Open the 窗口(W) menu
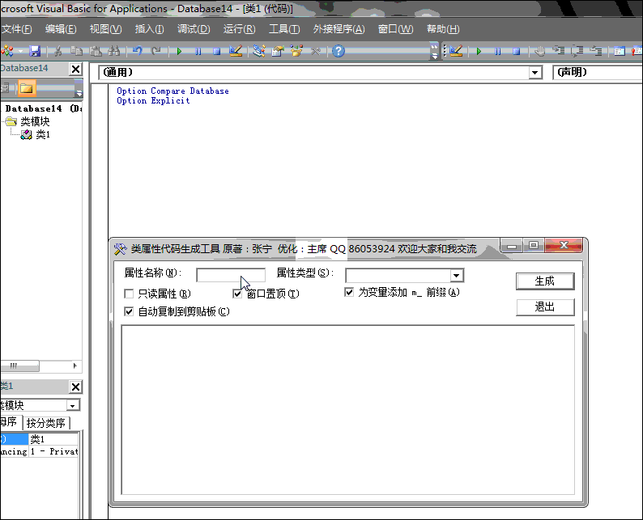The height and width of the screenshot is (520, 643). pyautogui.click(x=395, y=29)
